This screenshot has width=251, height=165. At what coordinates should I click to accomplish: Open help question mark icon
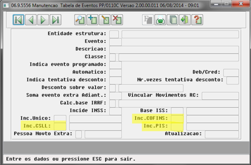[197, 20]
